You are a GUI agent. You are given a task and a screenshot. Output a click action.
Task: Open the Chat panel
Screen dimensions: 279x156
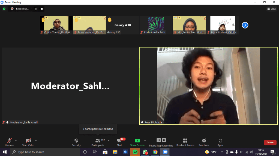point(119,142)
